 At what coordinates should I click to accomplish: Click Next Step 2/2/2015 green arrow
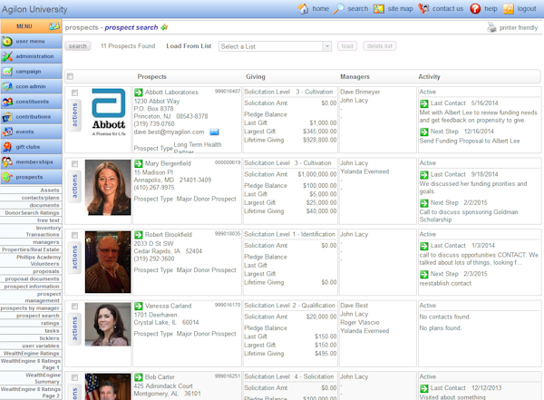pyautogui.click(x=424, y=203)
